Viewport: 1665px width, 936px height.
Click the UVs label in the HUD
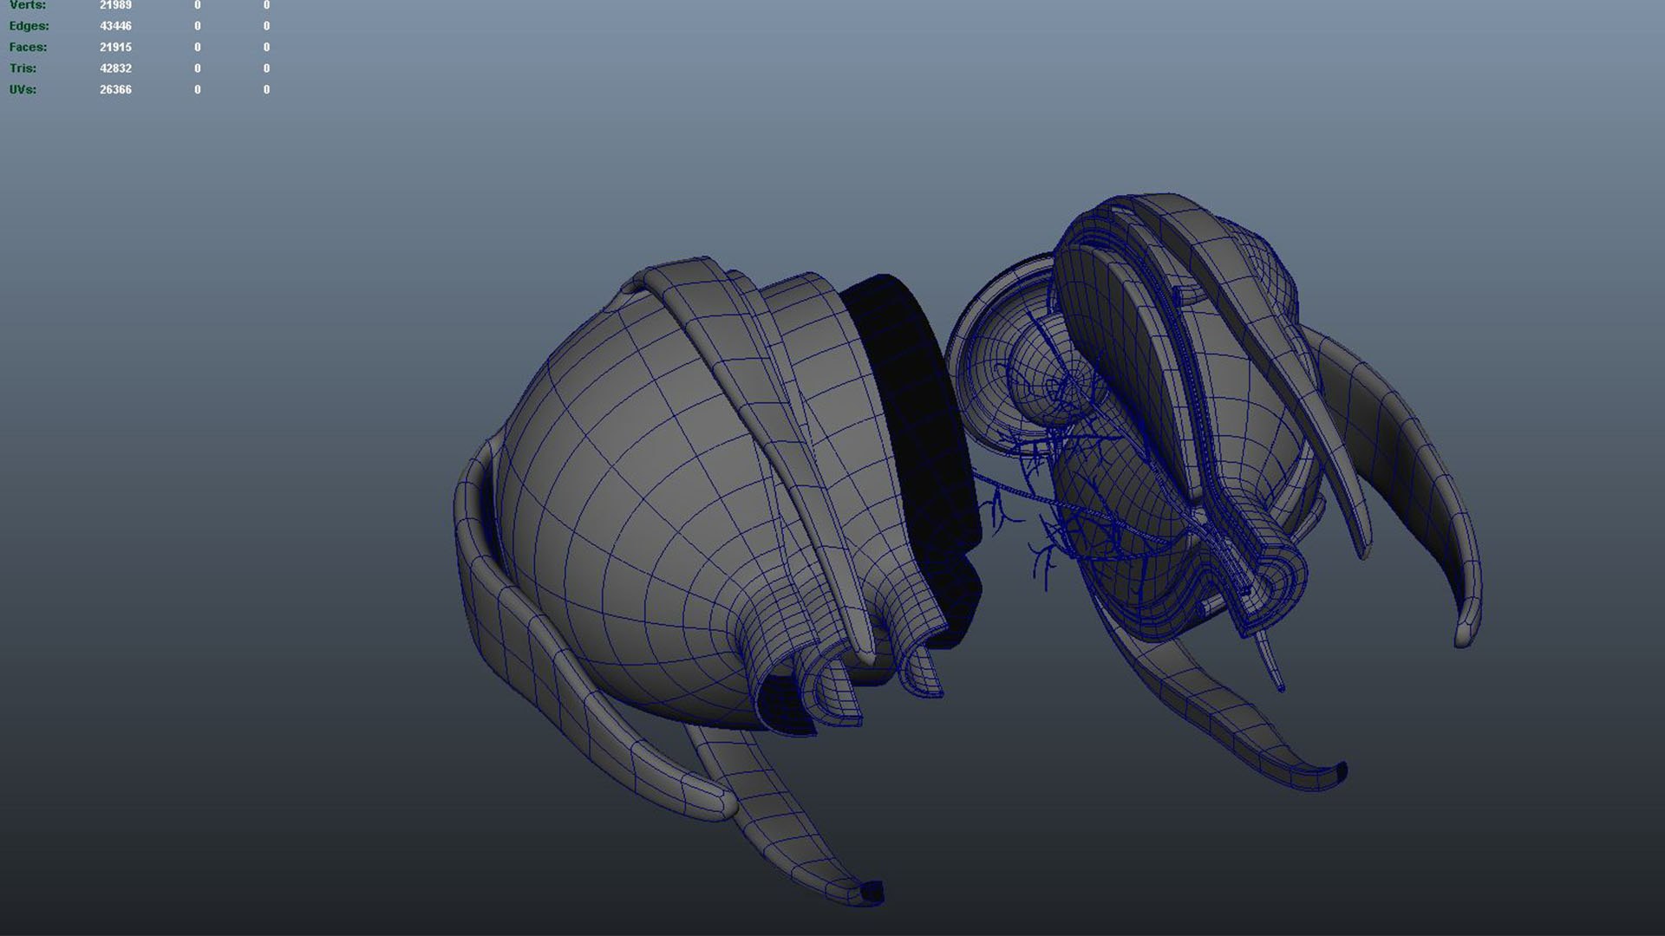[x=23, y=89]
